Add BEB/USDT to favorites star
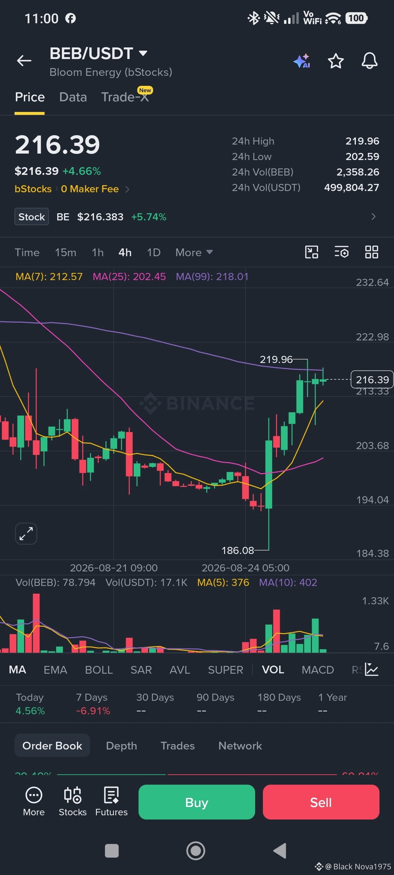Viewport: 394px width, 875px height. pyautogui.click(x=336, y=61)
